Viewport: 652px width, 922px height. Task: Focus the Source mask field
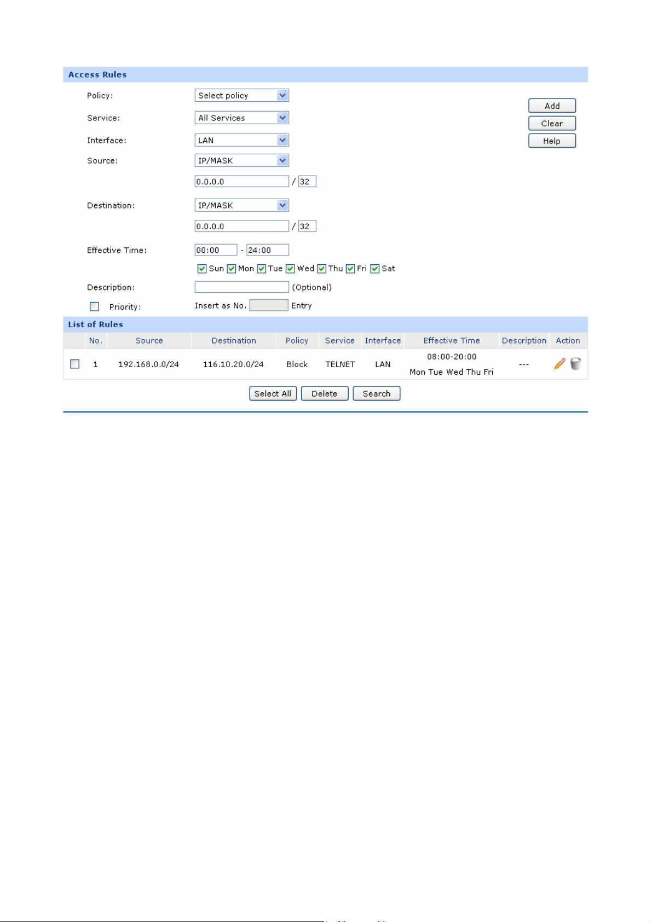[307, 182]
